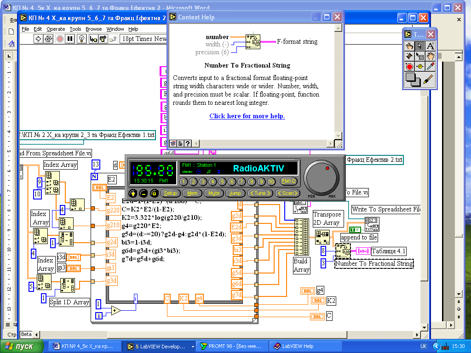The image size is (471, 353).
Task: Toggle Mute on RadioAKTIV
Action: tap(214, 194)
